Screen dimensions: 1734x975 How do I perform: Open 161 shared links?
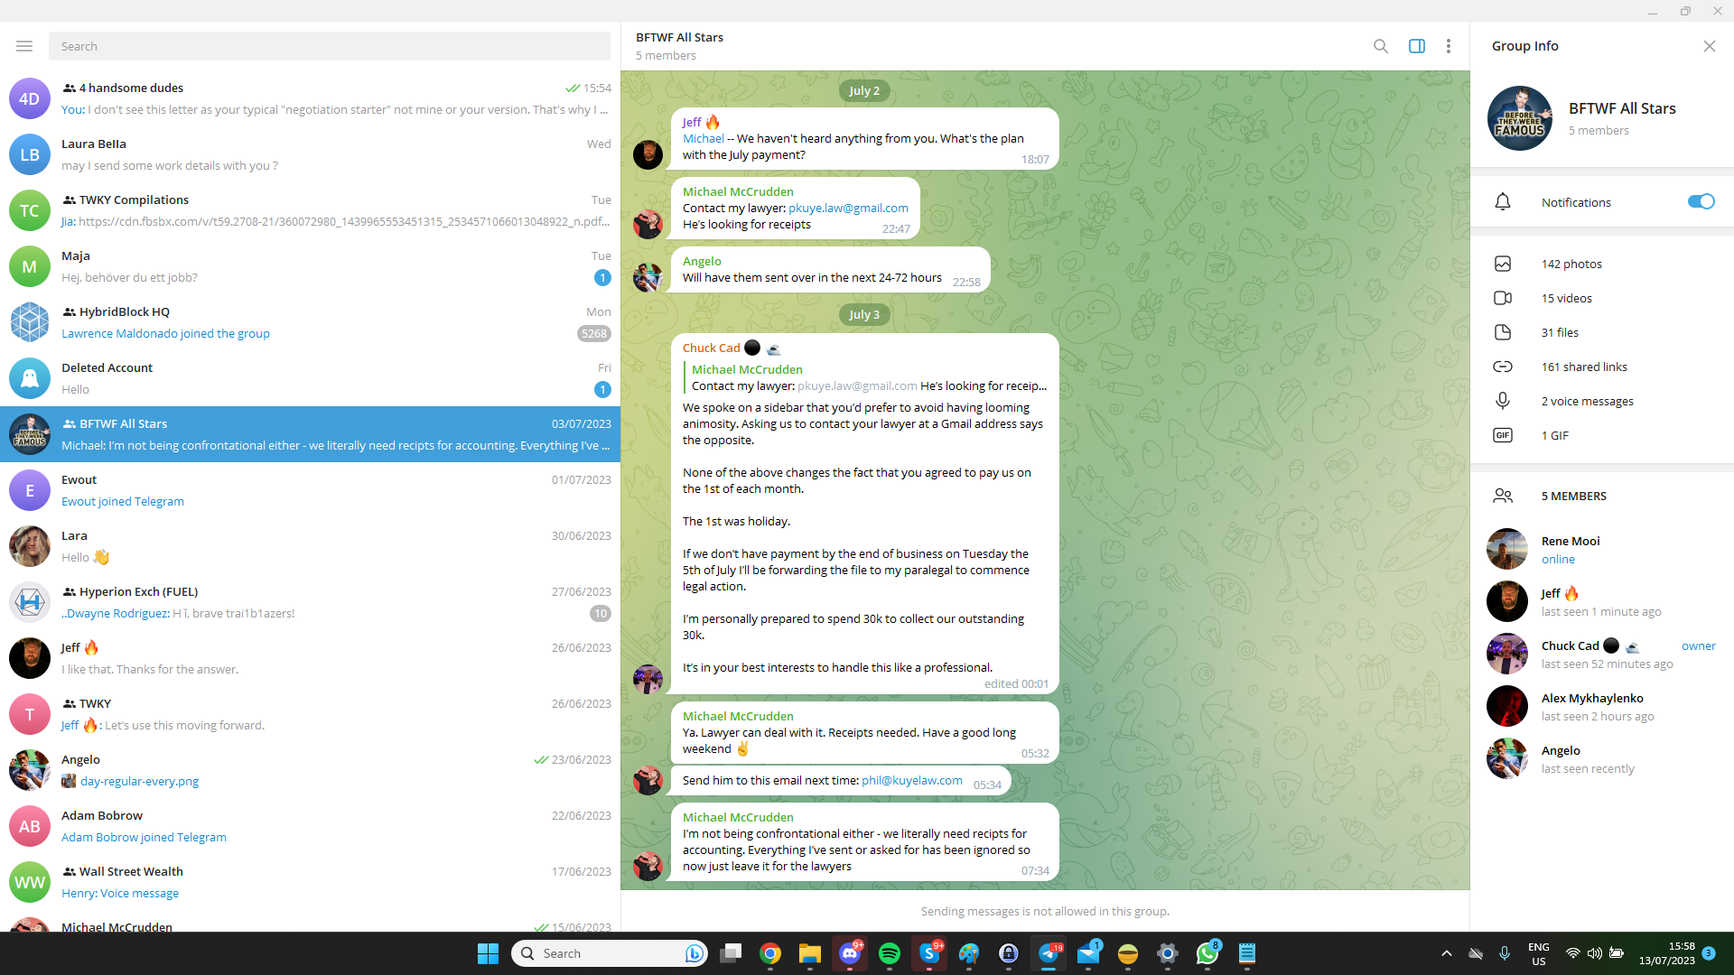click(x=1583, y=367)
